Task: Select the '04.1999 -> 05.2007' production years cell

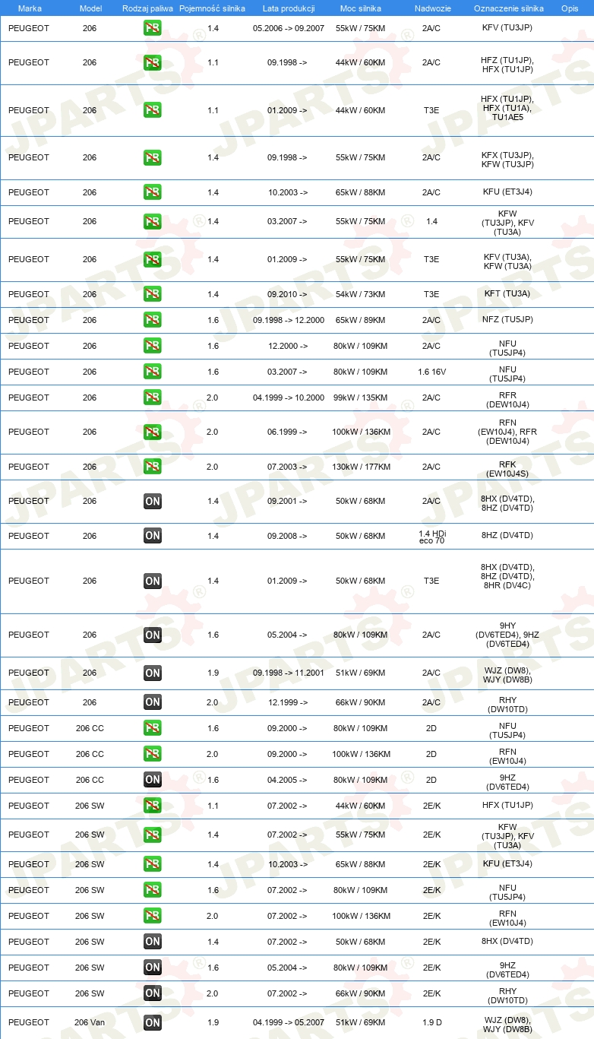Action: 289,1022
